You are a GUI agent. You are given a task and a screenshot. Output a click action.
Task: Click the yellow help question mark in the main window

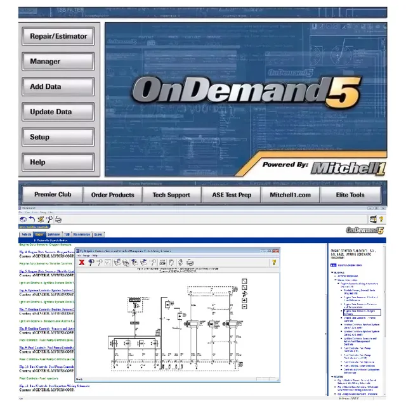click(381, 219)
